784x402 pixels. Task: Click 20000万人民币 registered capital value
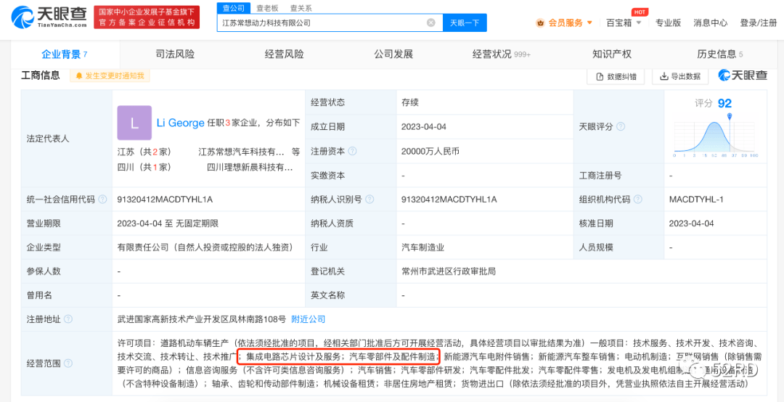pyautogui.click(x=430, y=151)
